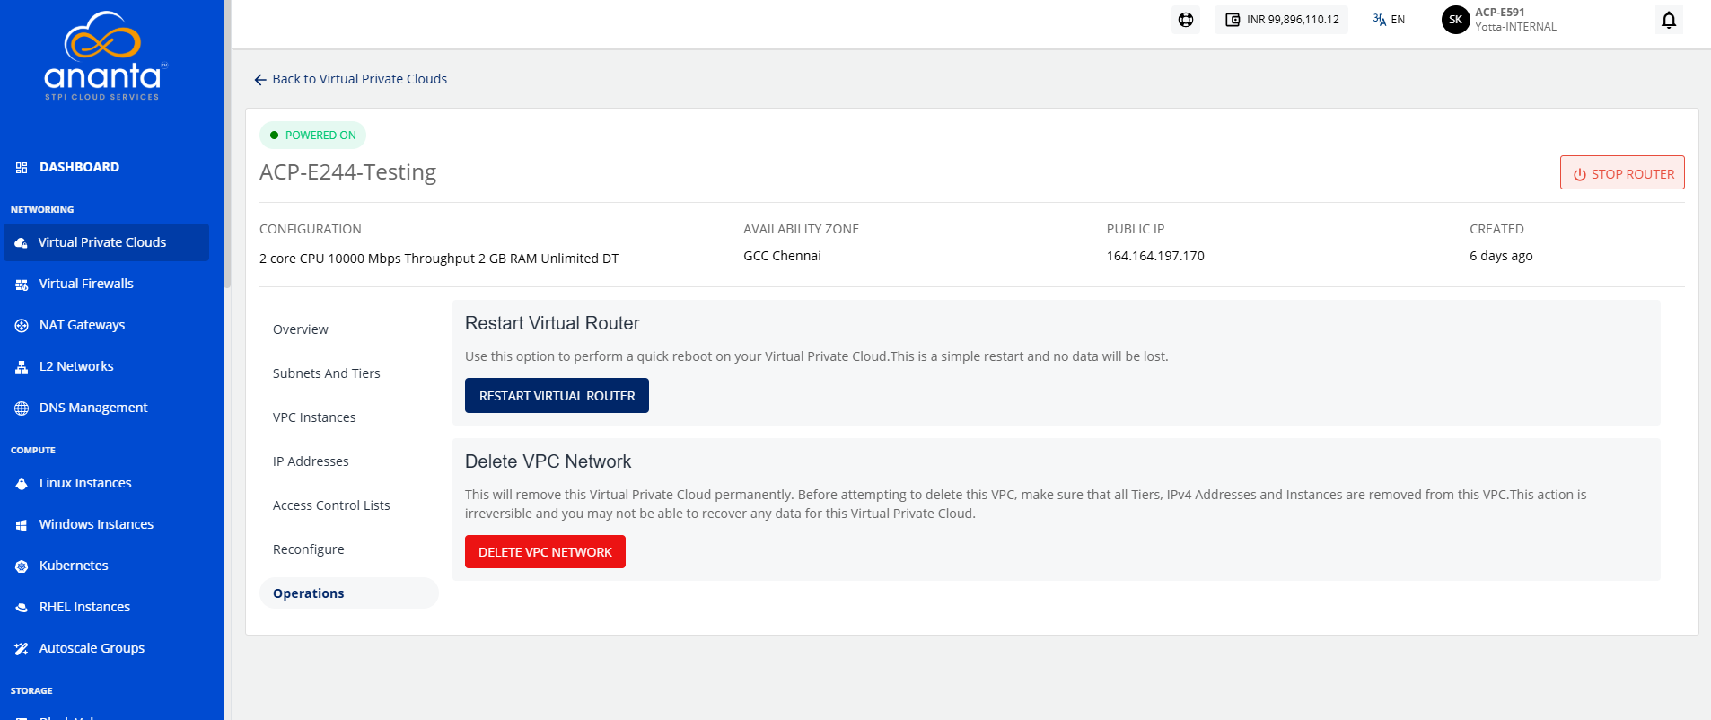Open DNS Management page
1711x720 pixels.
tap(93, 408)
